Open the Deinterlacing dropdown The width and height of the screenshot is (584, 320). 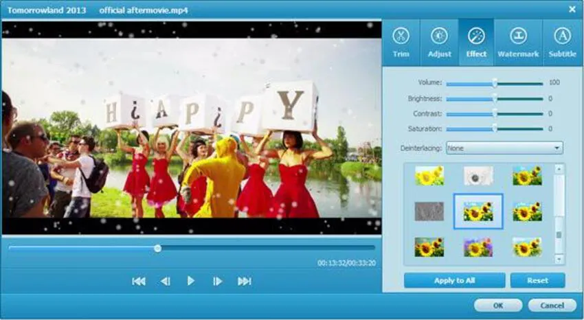(504, 148)
